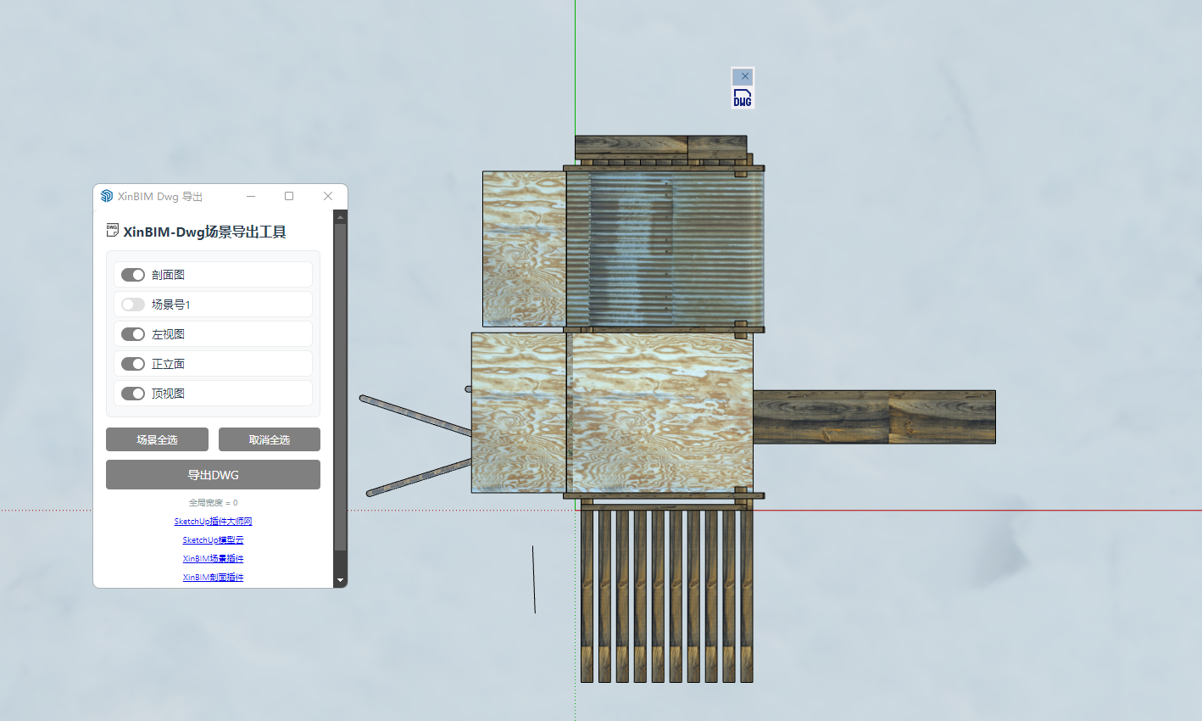Click the SketchUp logo in dialog title bar
This screenshot has height=721, width=1202.
coord(107,196)
